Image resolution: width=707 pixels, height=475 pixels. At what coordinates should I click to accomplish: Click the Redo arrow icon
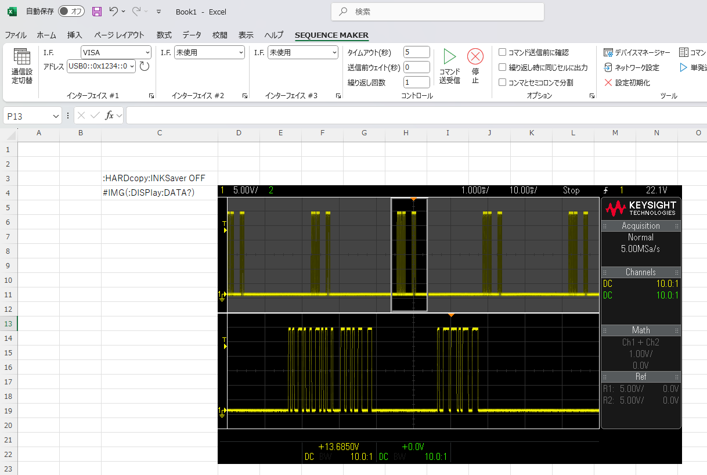coord(136,11)
